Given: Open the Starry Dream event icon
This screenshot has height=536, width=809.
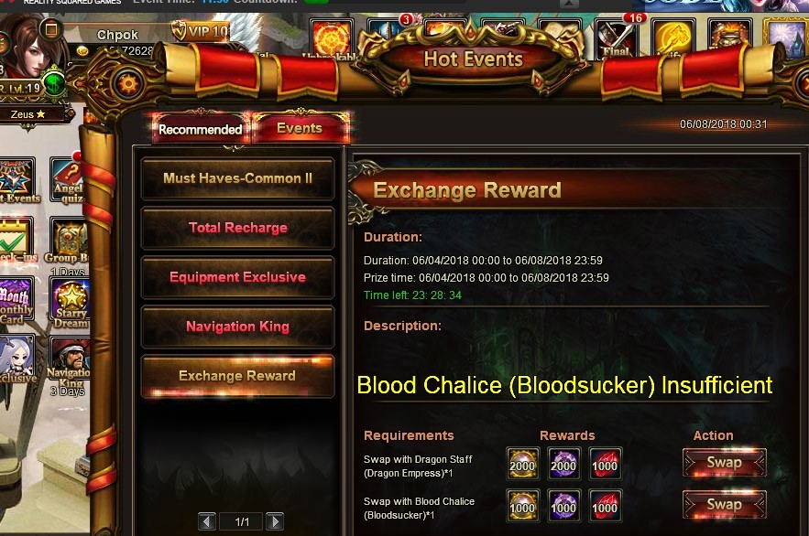Looking at the screenshot, I should (x=71, y=304).
